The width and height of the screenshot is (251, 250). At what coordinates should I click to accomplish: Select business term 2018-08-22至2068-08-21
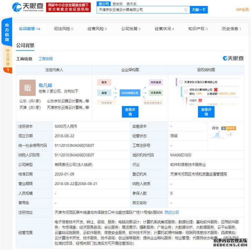point(76,184)
